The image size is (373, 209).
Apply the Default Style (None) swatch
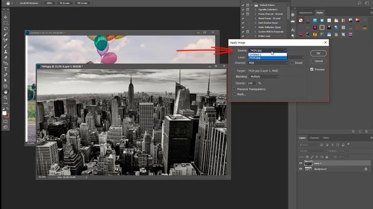[x=301, y=21]
